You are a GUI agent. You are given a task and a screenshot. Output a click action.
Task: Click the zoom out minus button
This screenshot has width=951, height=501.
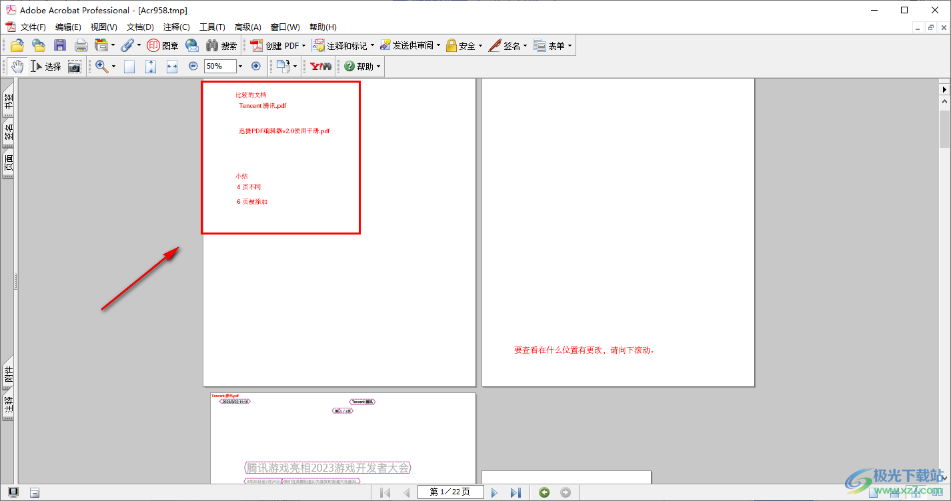[x=193, y=66]
